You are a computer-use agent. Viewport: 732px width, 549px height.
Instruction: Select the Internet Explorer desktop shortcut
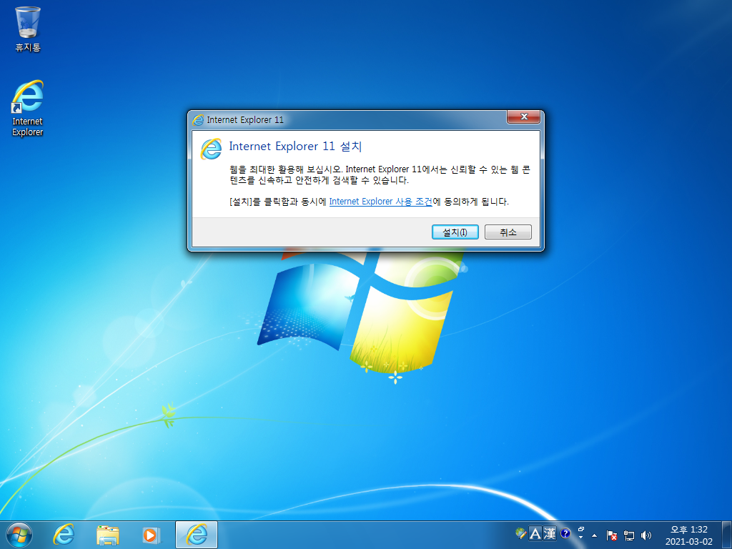click(28, 109)
